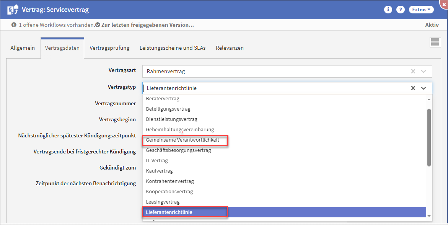Open help via question mark icon

point(400,10)
